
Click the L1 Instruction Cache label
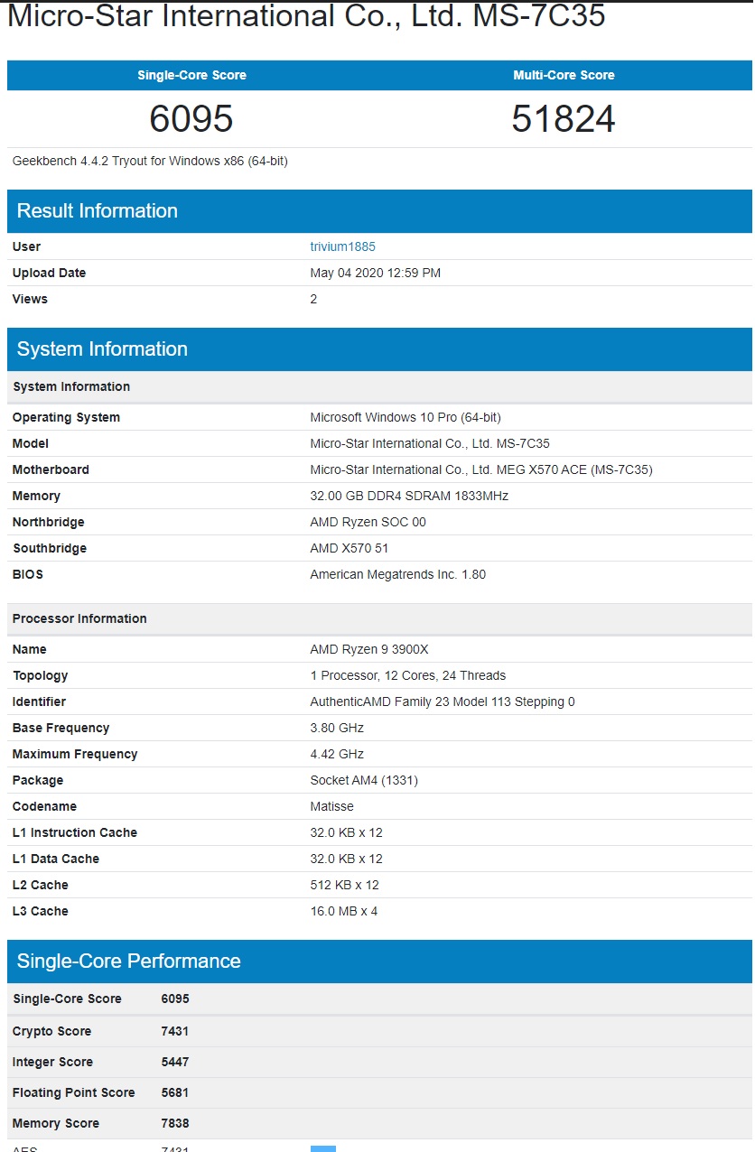coord(75,832)
